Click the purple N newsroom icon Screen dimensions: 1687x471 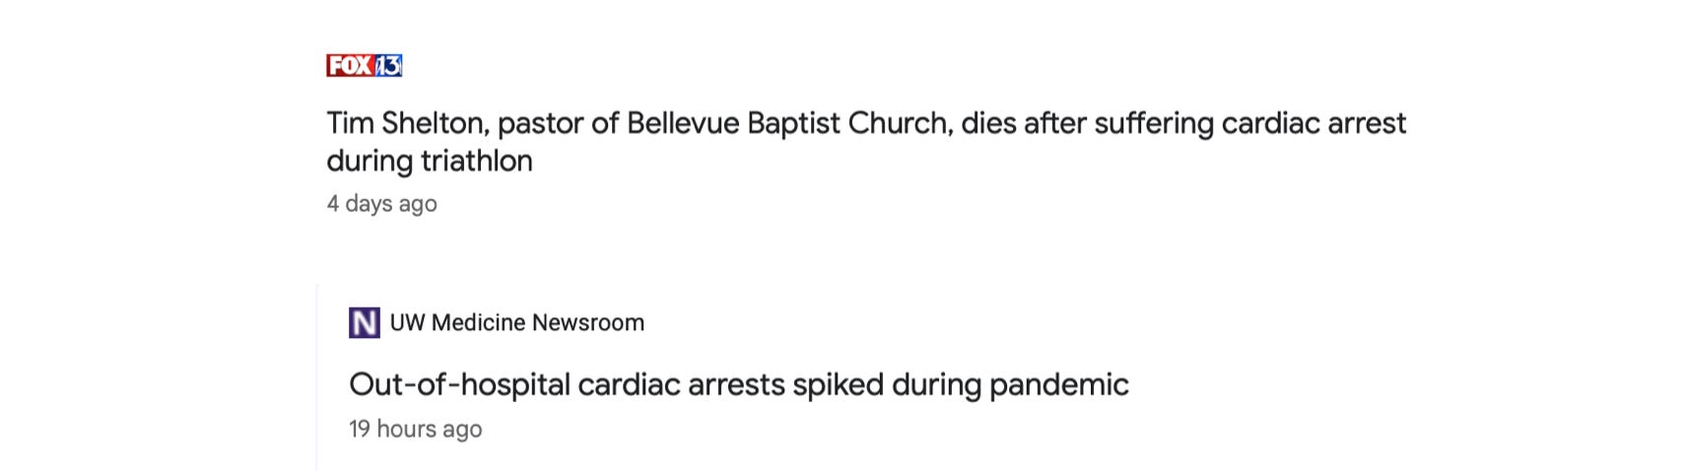click(364, 322)
